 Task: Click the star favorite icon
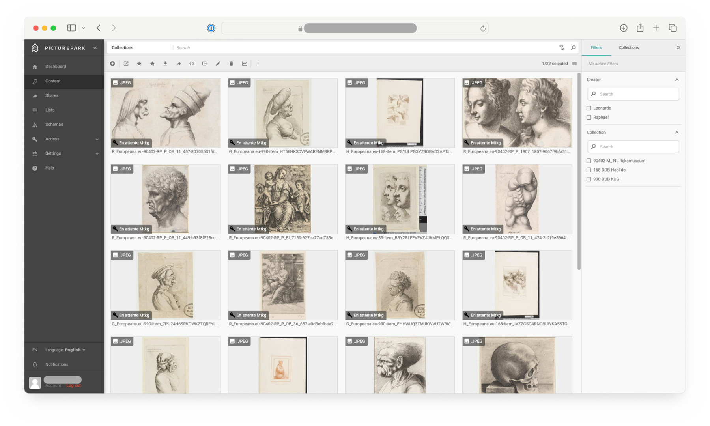pyautogui.click(x=139, y=64)
